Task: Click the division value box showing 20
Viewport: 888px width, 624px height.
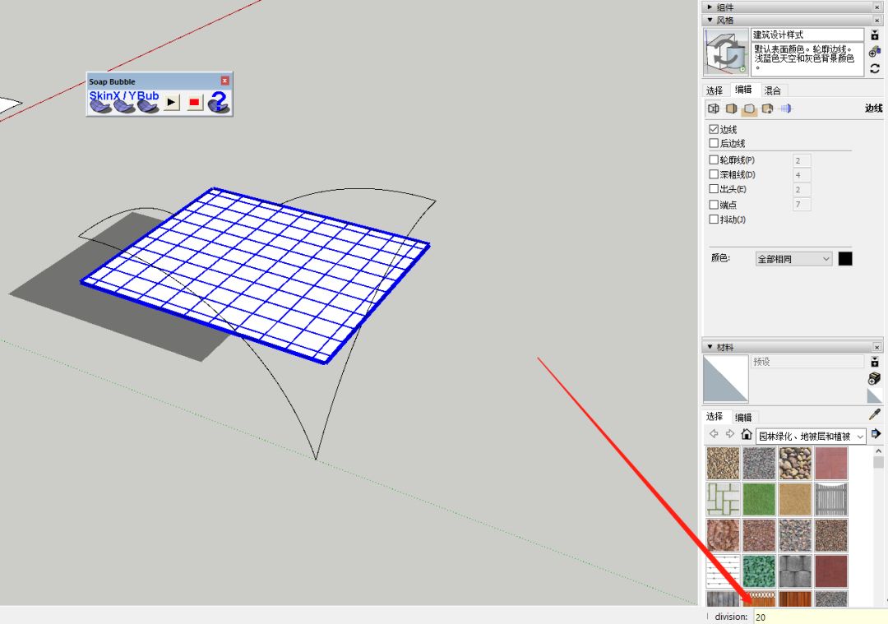Action: pyautogui.click(x=820, y=617)
